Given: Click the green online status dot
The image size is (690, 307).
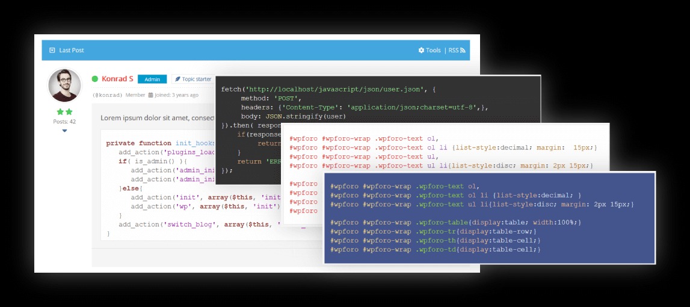Looking at the screenshot, I should (95, 79).
